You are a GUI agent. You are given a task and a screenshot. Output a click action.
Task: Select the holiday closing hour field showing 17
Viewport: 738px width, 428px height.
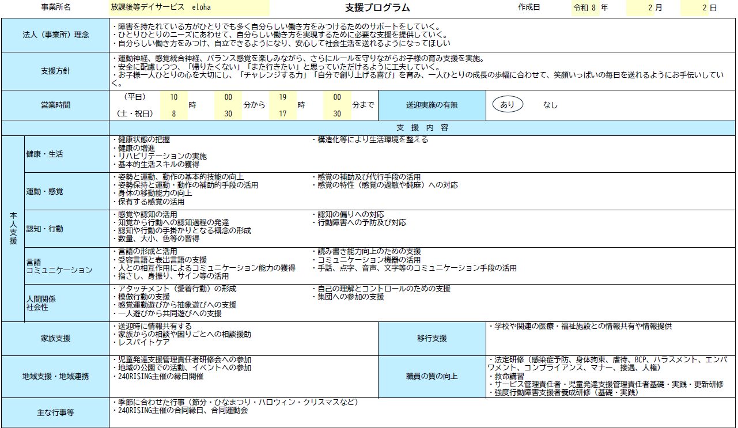click(283, 114)
